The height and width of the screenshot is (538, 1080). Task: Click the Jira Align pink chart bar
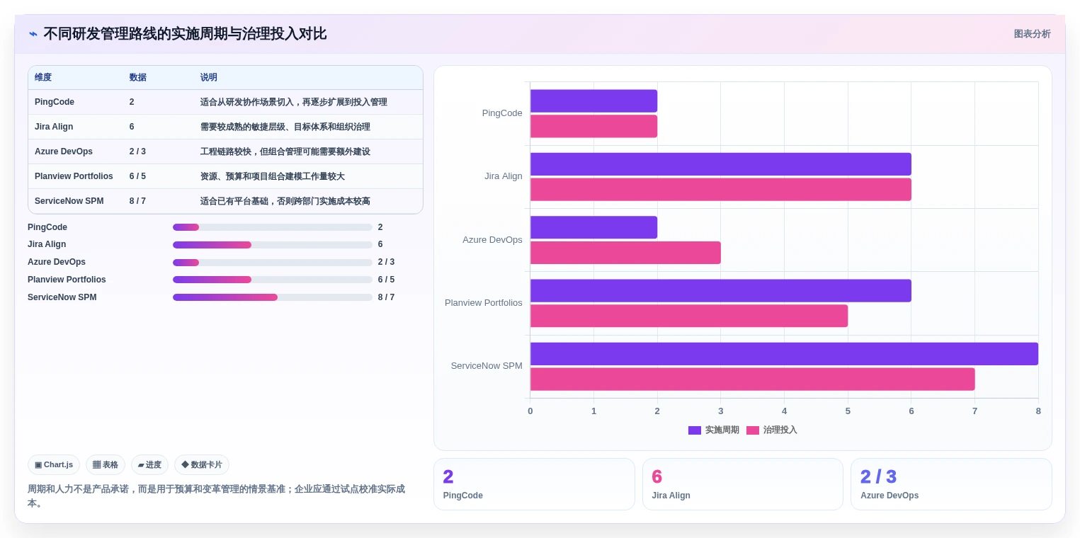click(x=721, y=189)
